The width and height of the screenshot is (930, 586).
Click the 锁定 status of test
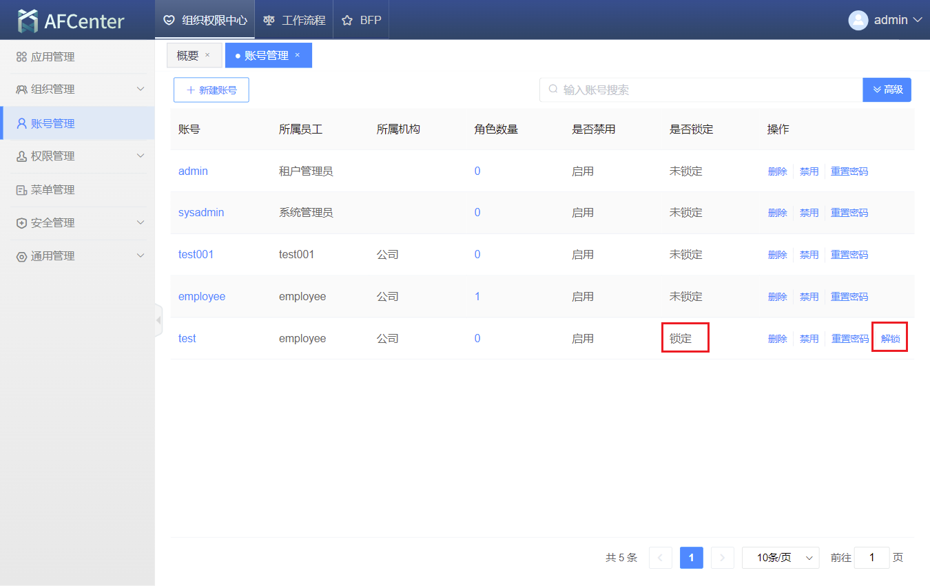680,339
